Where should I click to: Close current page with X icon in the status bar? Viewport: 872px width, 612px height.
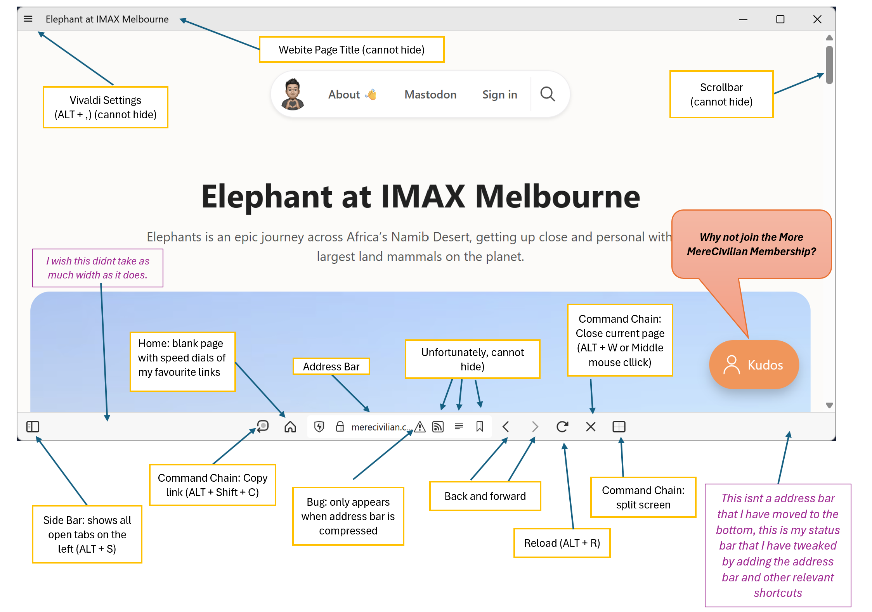(x=591, y=427)
